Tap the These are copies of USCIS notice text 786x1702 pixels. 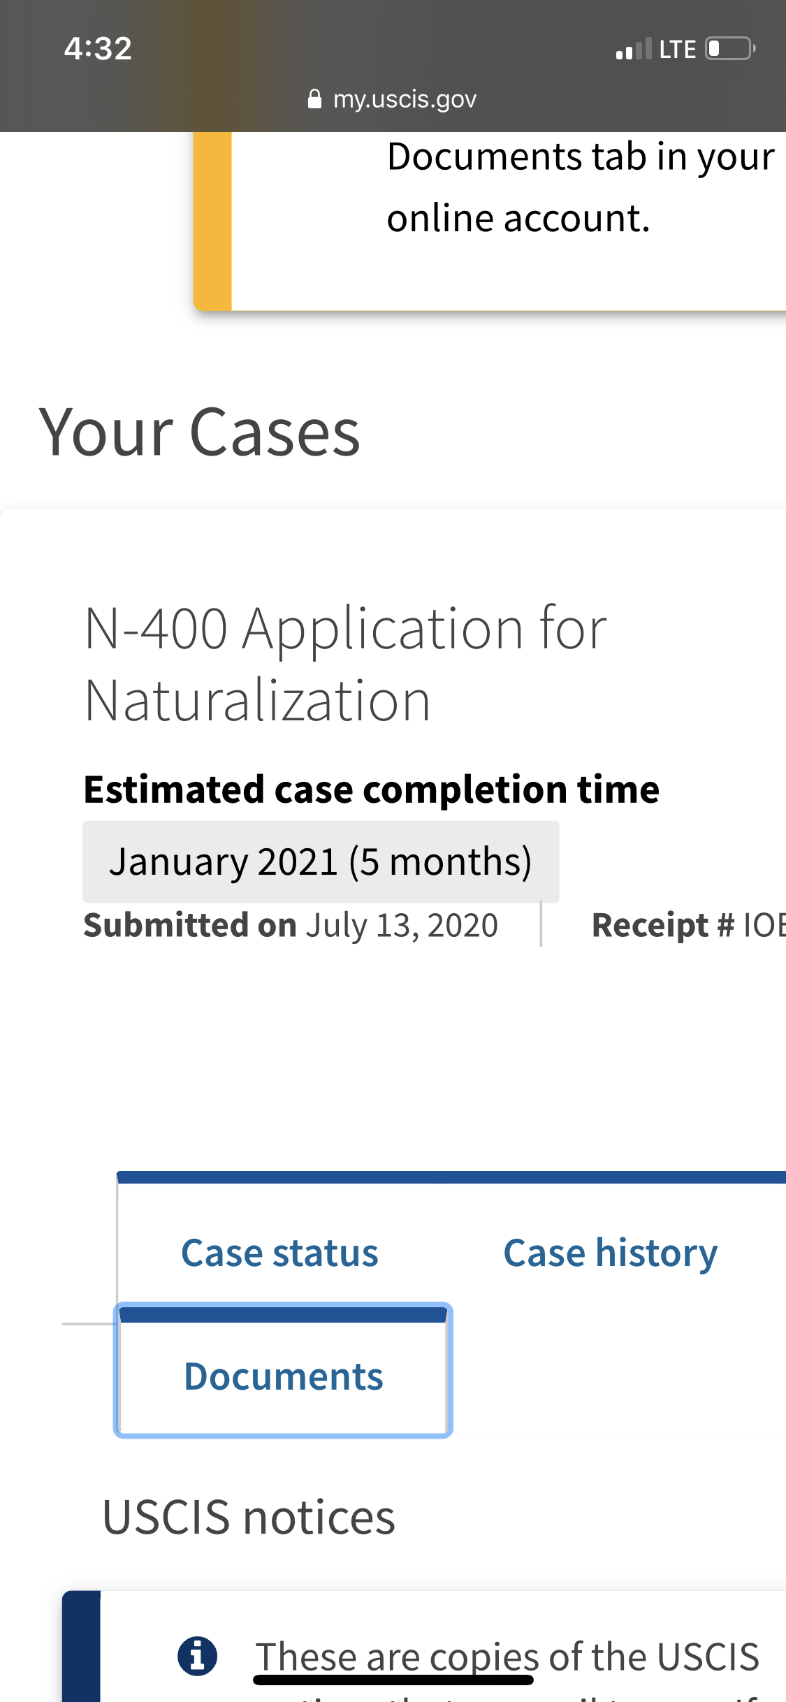click(507, 1657)
